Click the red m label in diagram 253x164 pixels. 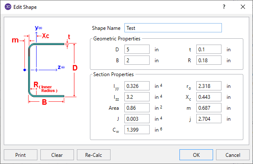(x=15, y=40)
